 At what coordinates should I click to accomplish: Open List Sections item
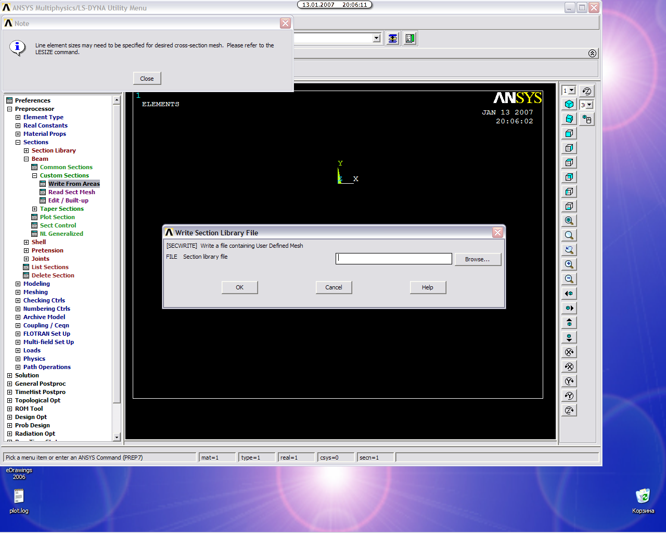(50, 267)
